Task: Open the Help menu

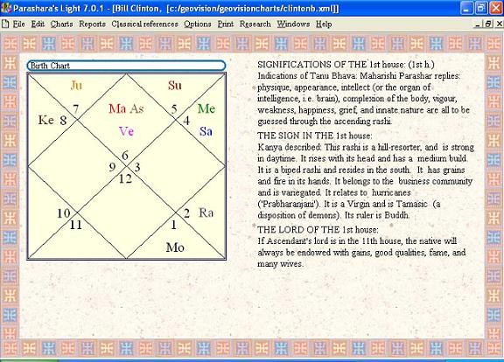Action: (x=324, y=24)
